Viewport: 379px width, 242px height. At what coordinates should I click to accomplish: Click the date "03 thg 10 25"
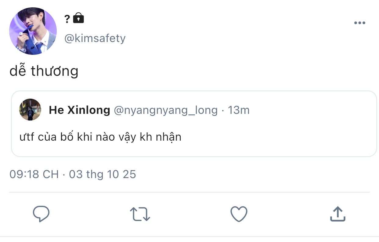[102, 174]
